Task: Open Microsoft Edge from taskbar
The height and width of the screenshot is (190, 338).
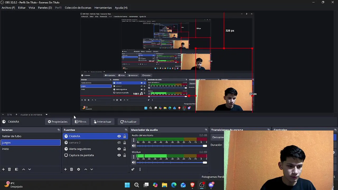Action: click(174, 185)
